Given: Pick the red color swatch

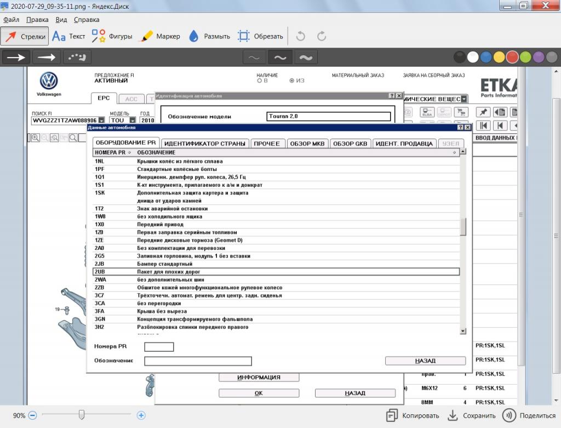Looking at the screenshot, I should (x=512, y=57).
